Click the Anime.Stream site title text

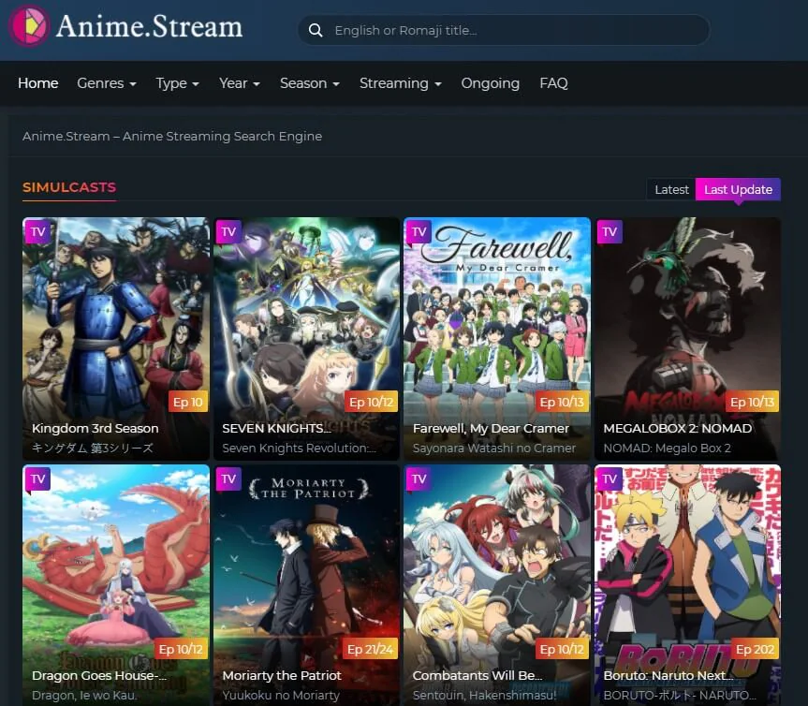point(150,26)
